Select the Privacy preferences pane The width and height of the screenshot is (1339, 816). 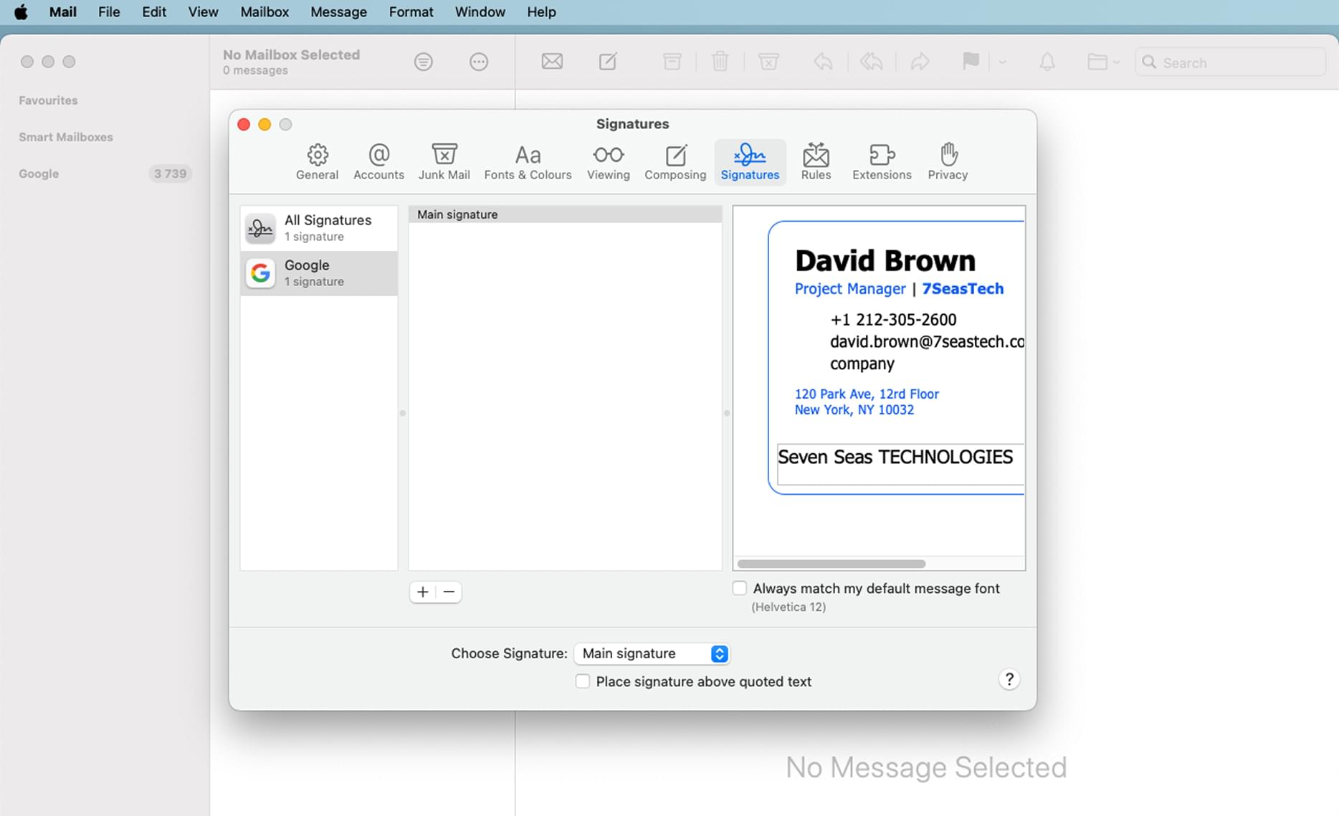[x=948, y=162]
